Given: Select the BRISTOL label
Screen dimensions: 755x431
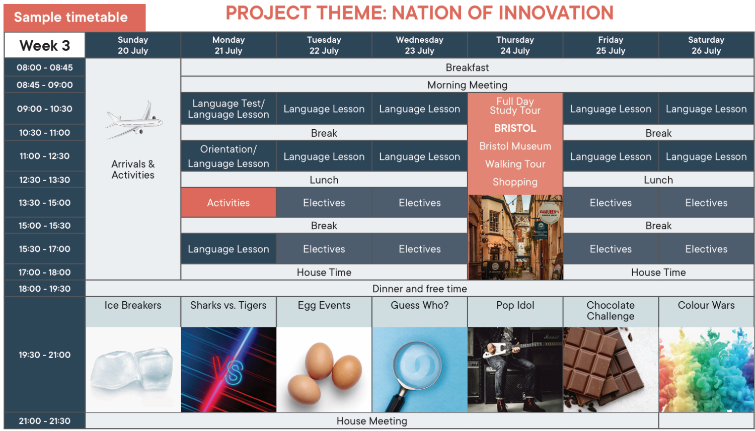Looking at the screenshot, I should 515,128.
